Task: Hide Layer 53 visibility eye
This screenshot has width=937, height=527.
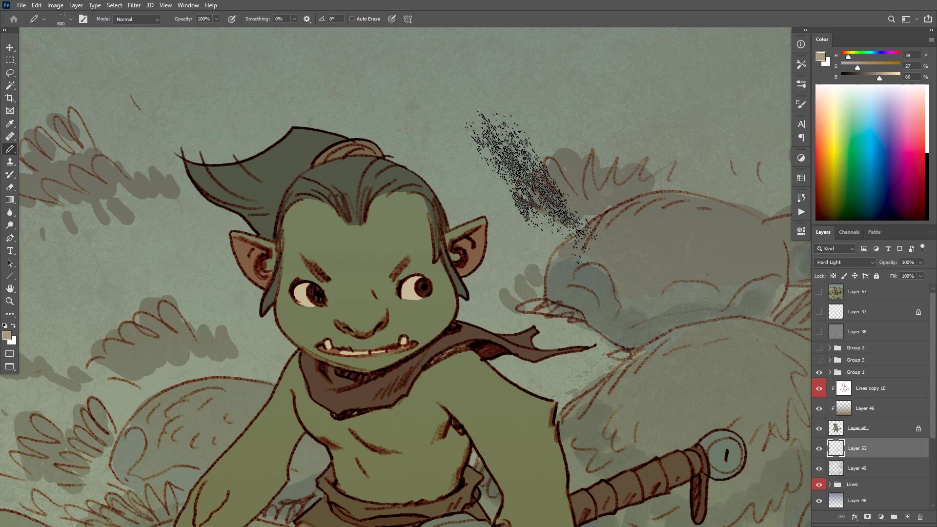Action: click(819, 448)
